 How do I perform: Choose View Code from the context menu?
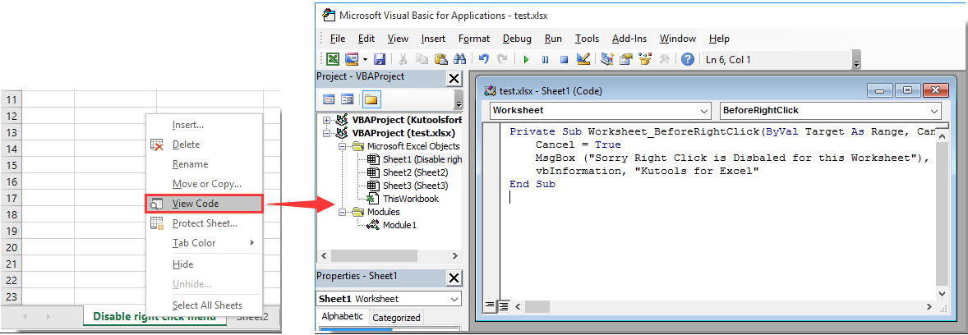click(196, 204)
